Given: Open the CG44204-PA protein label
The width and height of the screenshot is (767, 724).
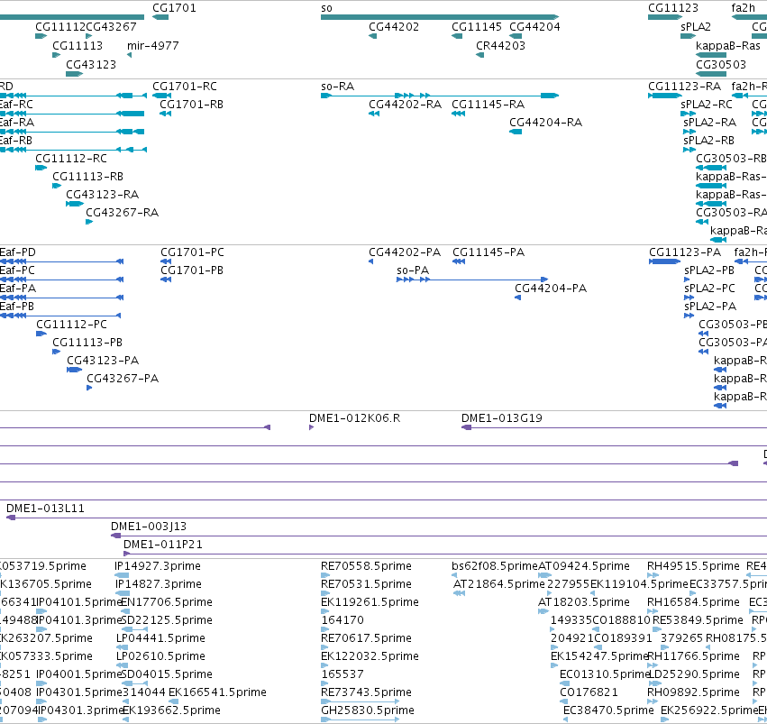Looking at the screenshot, I should pyautogui.click(x=551, y=289).
